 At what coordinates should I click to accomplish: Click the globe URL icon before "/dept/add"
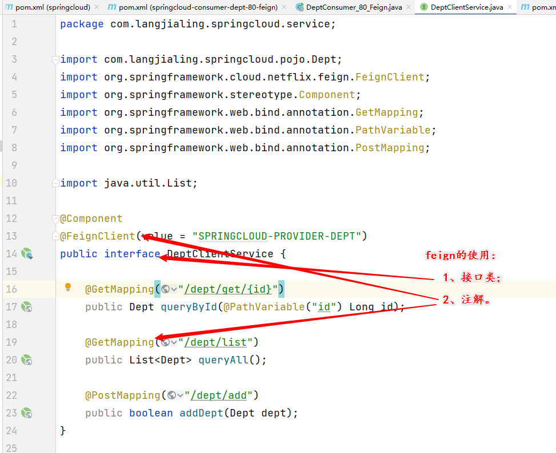pyautogui.click(x=171, y=395)
